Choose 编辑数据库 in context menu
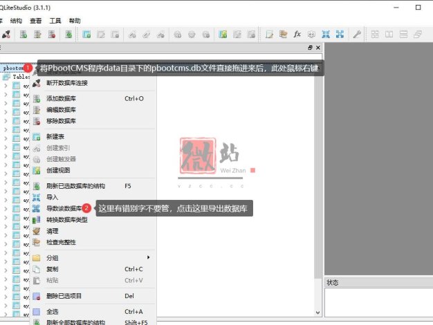This screenshot has height=325, width=433. [93, 110]
